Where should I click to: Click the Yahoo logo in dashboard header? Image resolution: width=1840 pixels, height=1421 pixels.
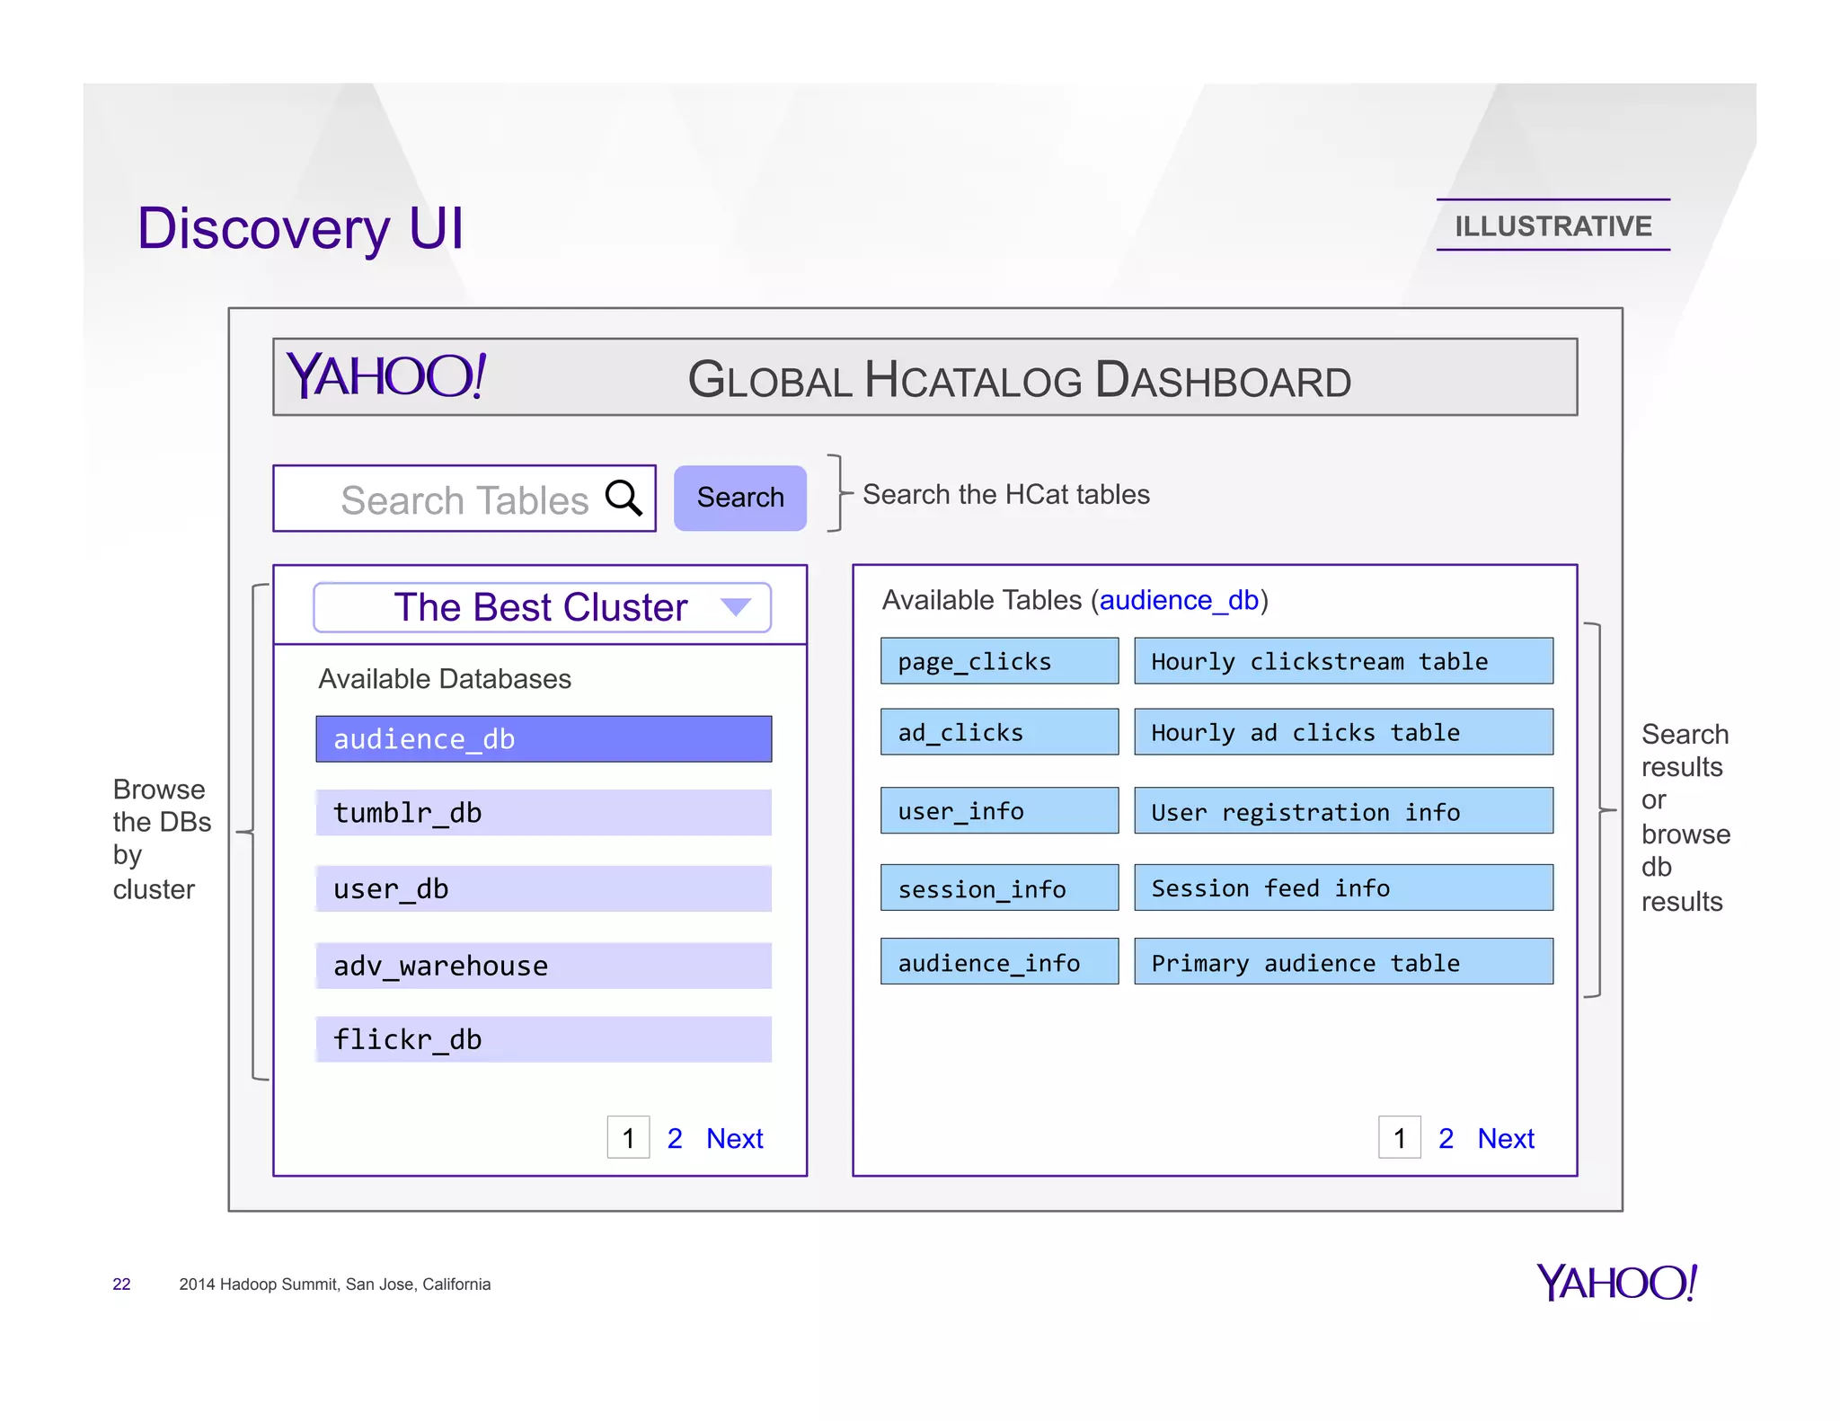(387, 375)
